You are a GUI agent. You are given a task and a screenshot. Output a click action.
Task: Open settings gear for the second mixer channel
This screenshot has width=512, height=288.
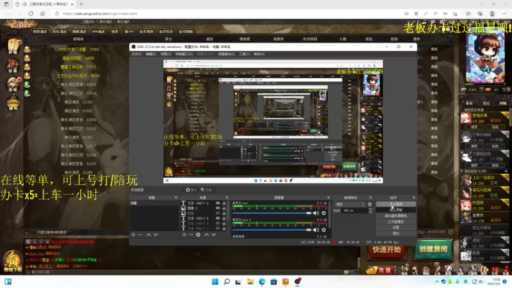tap(324, 230)
